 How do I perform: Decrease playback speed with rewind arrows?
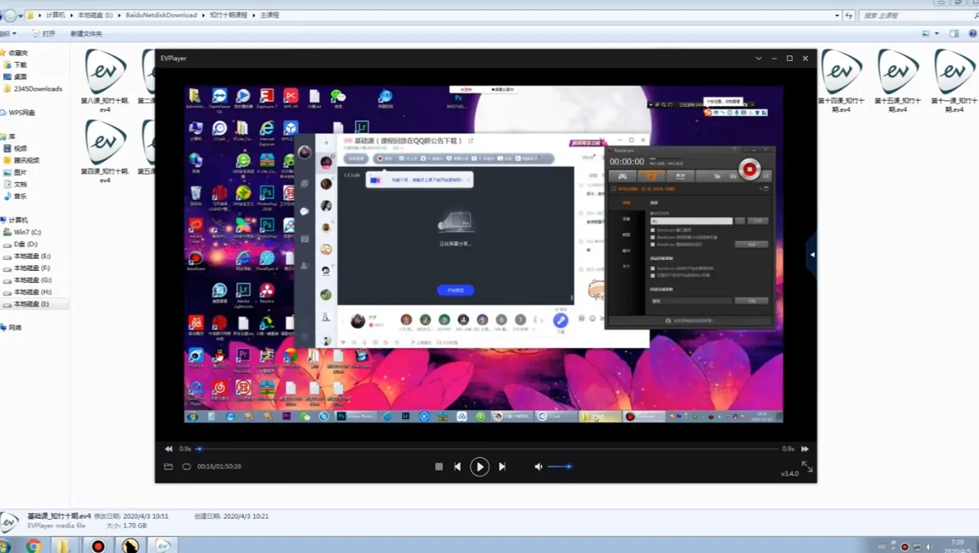169,448
